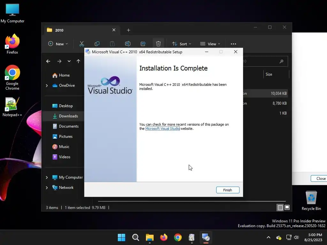Expand the Network tree node
Image resolution: width=327 pixels, height=245 pixels.
coord(47,188)
